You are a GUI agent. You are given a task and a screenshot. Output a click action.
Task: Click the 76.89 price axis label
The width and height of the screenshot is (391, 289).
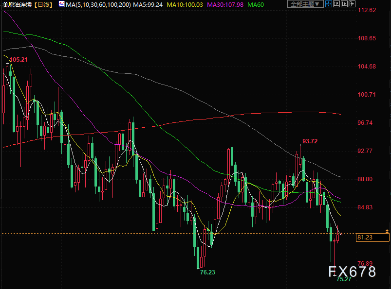(365, 263)
